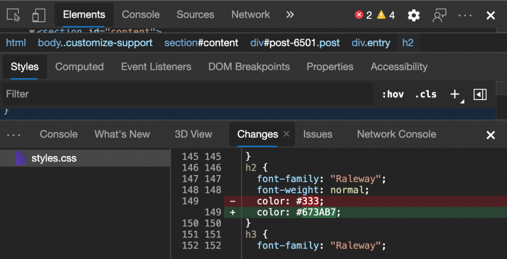Expand more tabs chevron in main toolbar
This screenshot has height=259, width=507.
(x=290, y=14)
